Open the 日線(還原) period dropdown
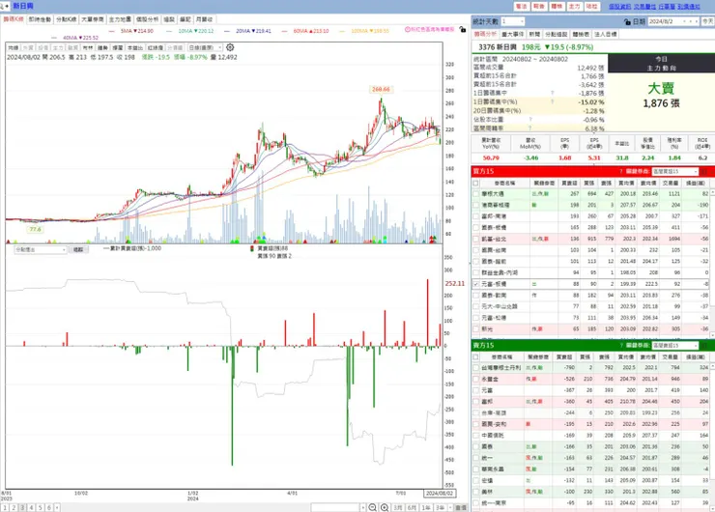 [205, 47]
